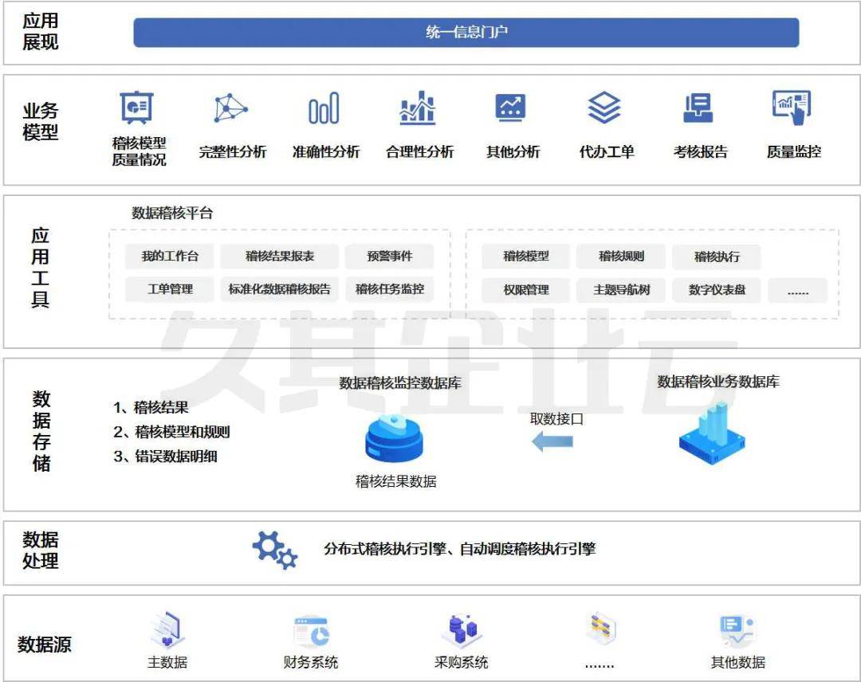Click the 稽核模型 tool button

pyautogui.click(x=526, y=257)
